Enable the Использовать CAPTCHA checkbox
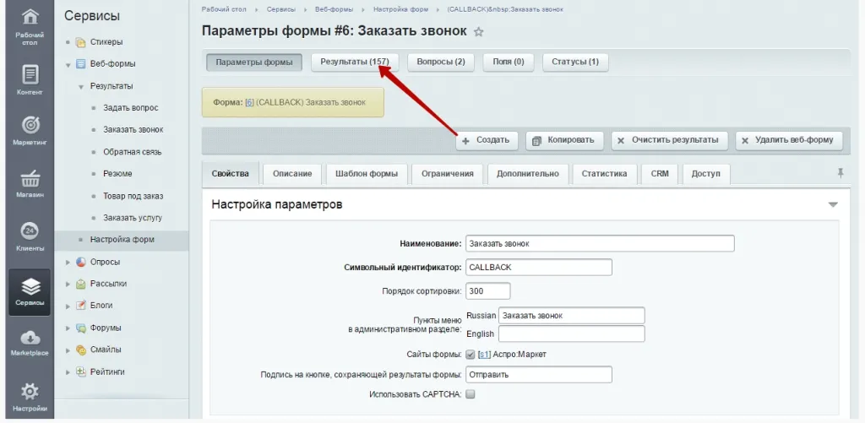This screenshot has width=865, height=423. coord(471,393)
